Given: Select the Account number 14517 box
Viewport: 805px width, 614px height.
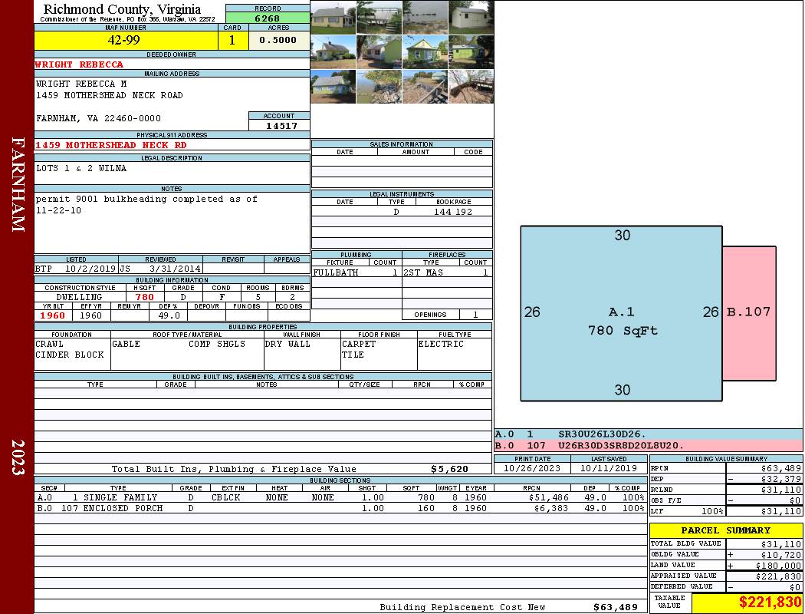Looking at the screenshot, I should [x=279, y=125].
